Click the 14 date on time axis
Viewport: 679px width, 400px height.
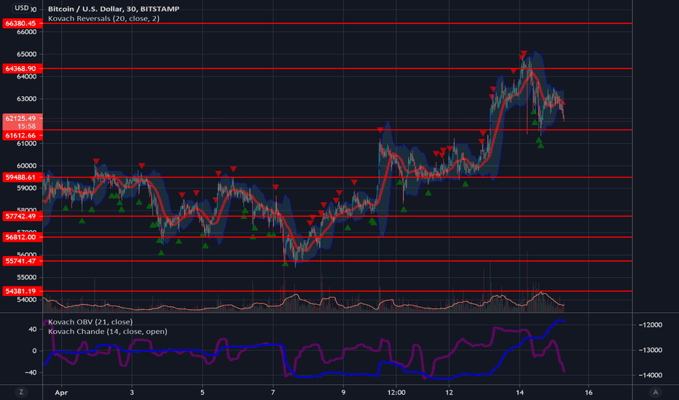click(x=519, y=393)
